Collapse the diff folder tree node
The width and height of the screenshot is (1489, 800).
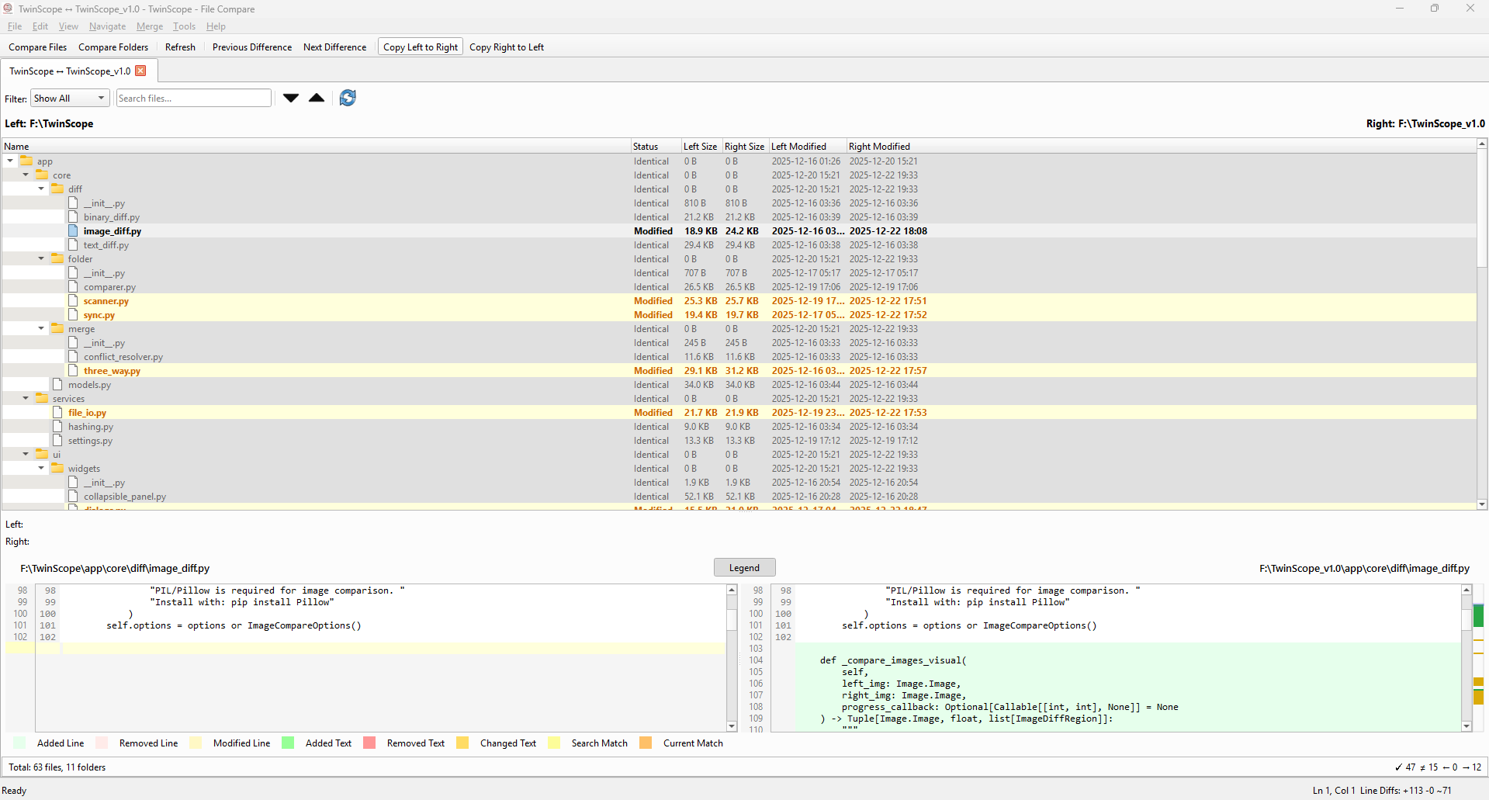click(41, 189)
